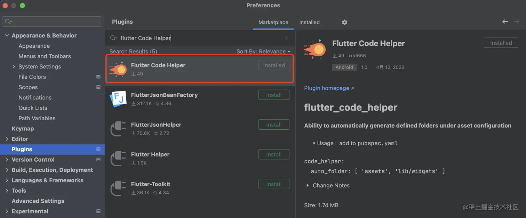Switch to the Installed tab
526x218 pixels.
(309, 22)
